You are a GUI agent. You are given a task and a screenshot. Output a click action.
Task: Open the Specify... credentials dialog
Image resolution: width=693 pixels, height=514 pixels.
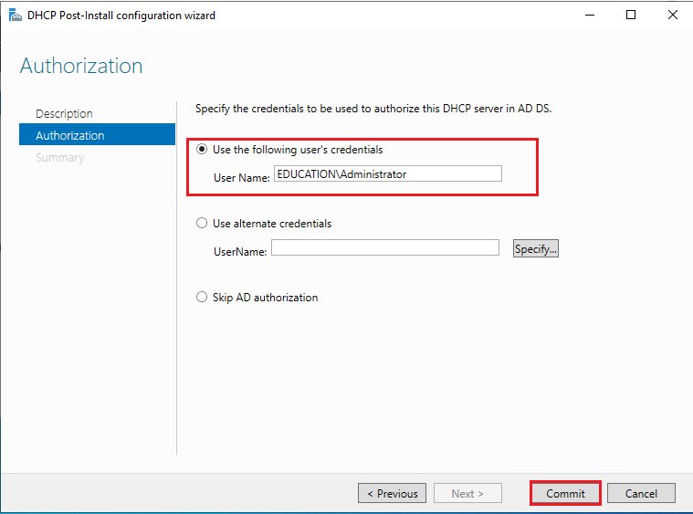click(x=536, y=248)
